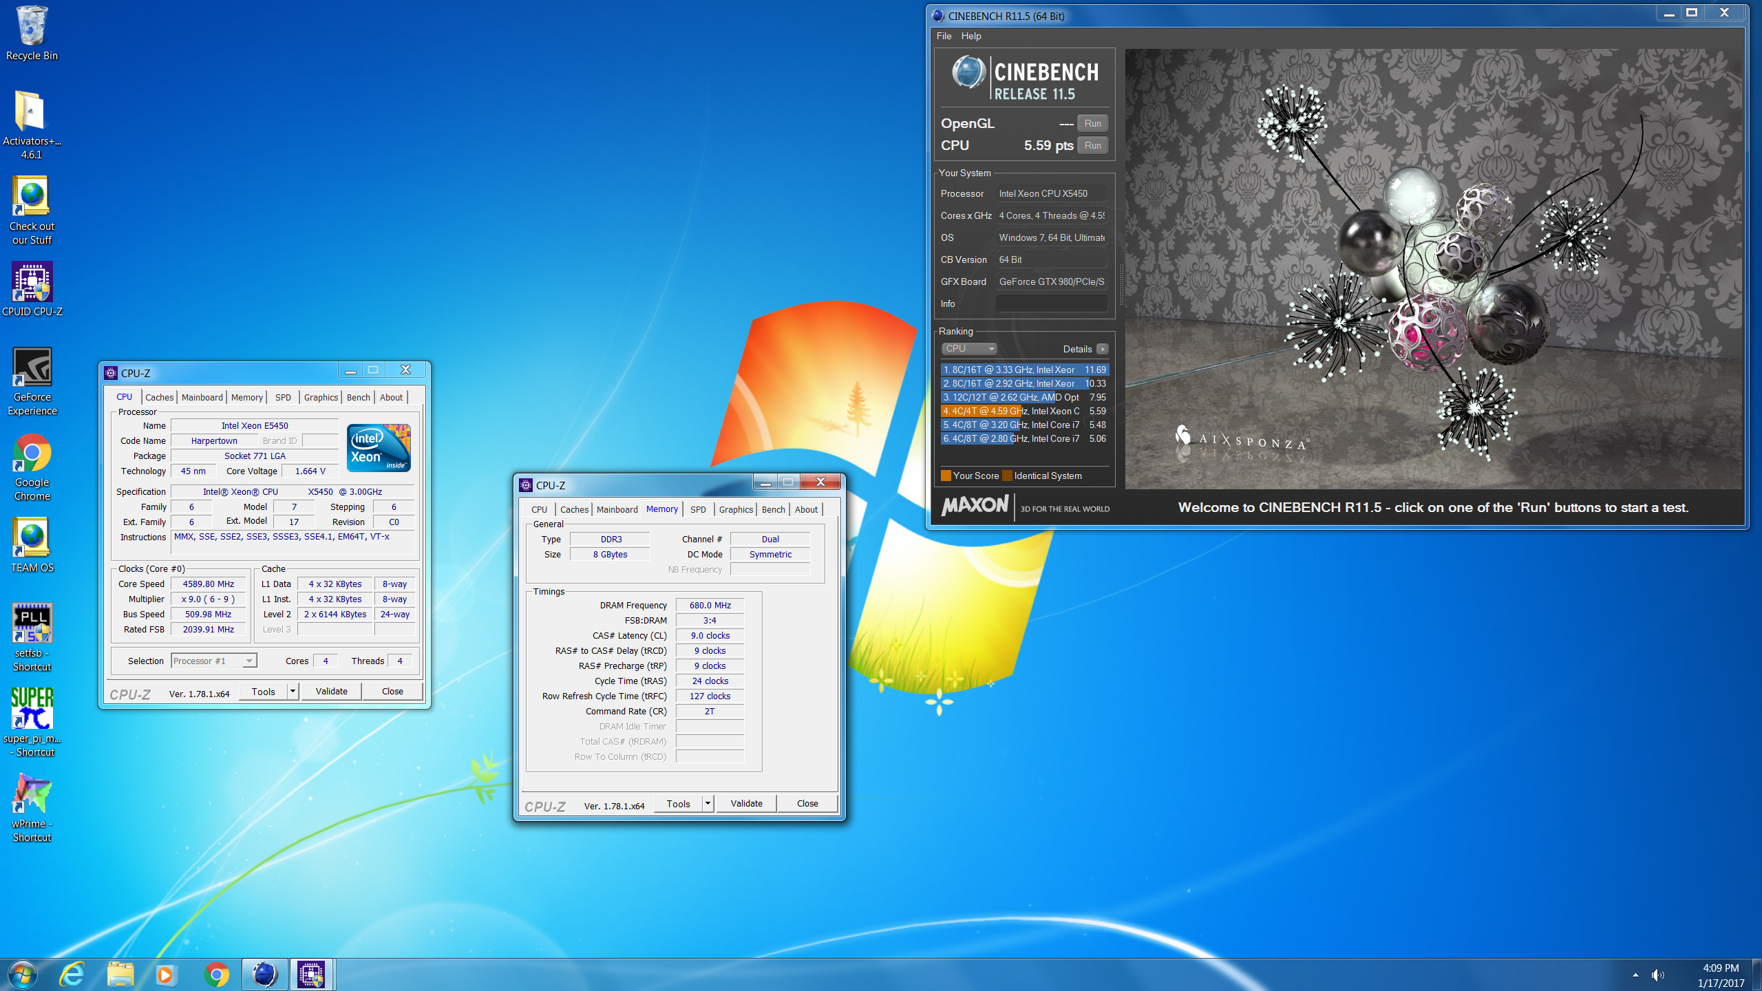Select ranking entry 1. 8C/16T @ 3.33 GHz

[1024, 370]
